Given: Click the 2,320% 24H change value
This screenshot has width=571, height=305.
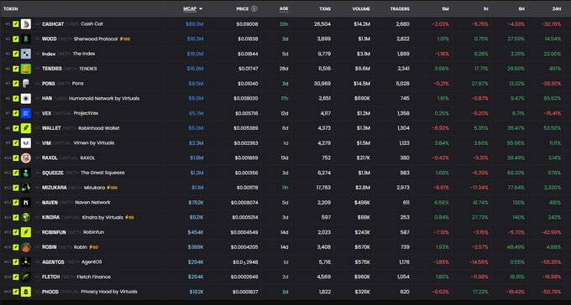Looking at the screenshot, I should (x=553, y=188).
